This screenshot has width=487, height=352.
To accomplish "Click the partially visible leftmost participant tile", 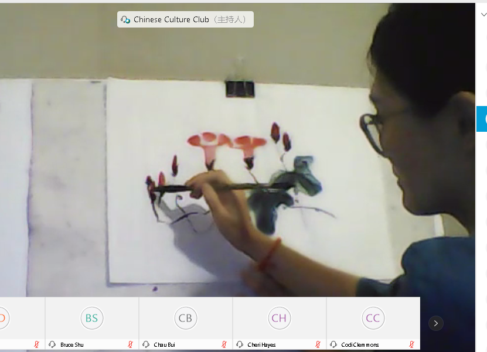I will (21, 322).
